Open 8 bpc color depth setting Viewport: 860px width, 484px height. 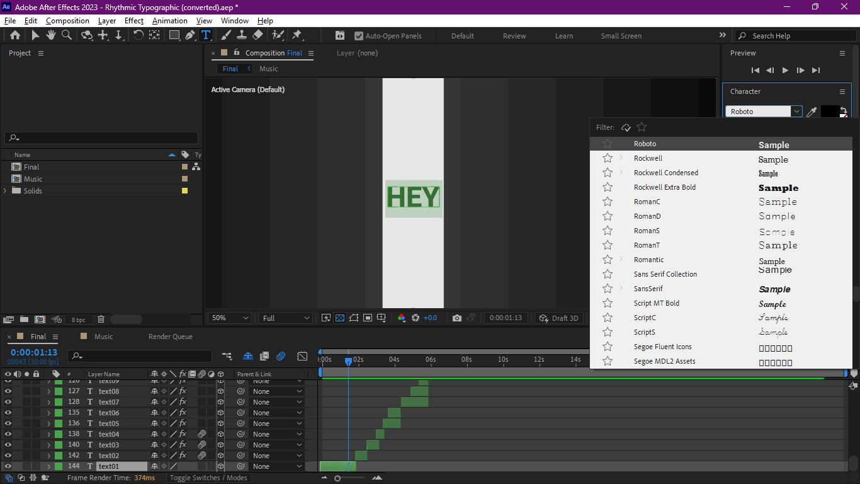[x=79, y=320]
